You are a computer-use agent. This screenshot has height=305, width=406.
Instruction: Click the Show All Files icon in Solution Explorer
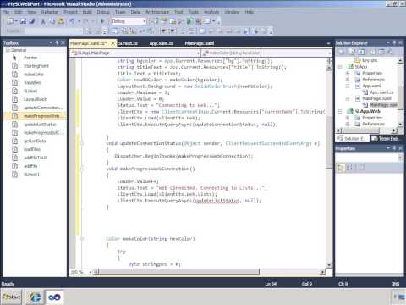click(x=353, y=52)
